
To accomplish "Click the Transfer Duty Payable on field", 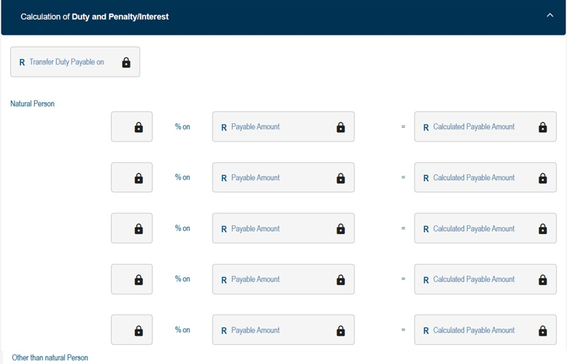I will pyautogui.click(x=67, y=62).
